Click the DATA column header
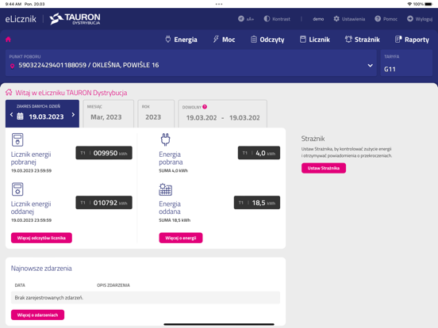 click(20, 285)
